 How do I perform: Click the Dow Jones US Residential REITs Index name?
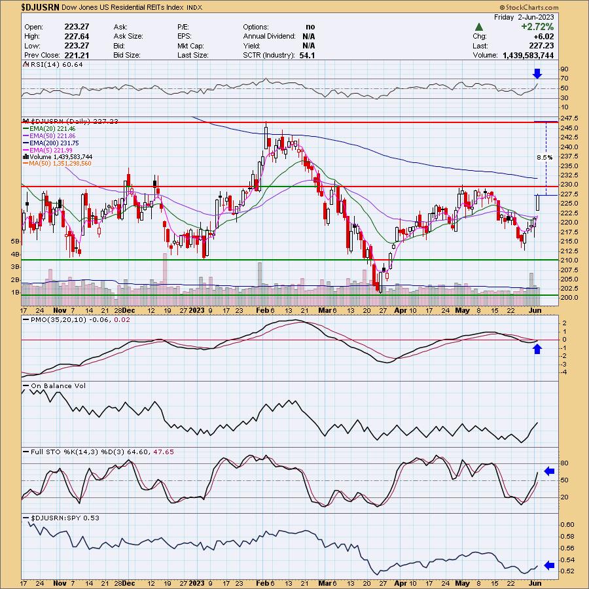point(123,7)
